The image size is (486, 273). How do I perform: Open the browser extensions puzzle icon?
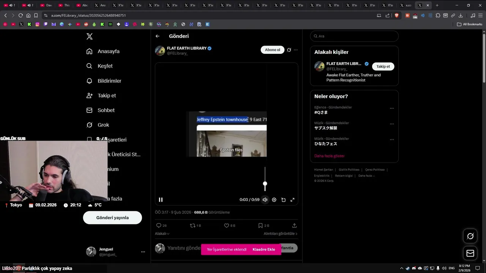click(438, 16)
